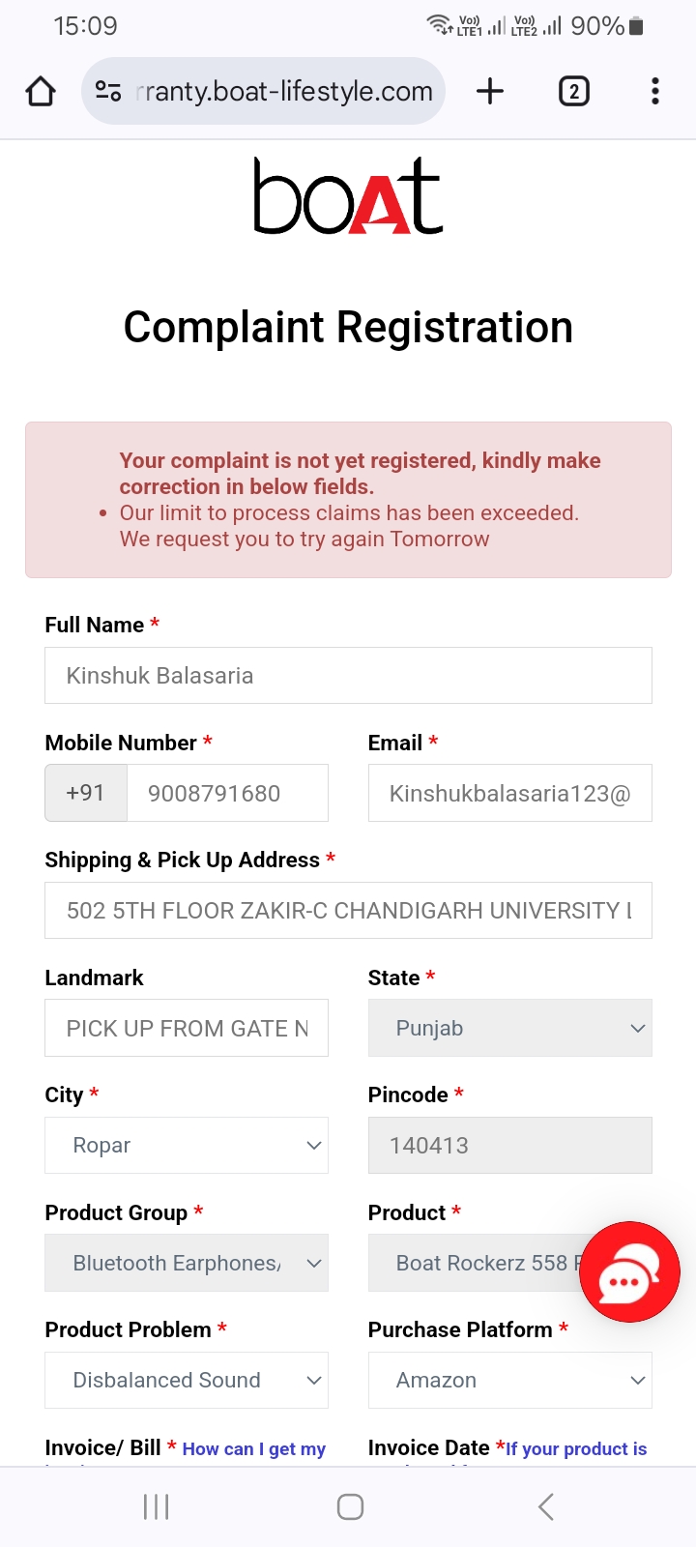Click the 'How can I get my' invoice link
Screen dimensions: 696x1547
pyautogui.click(x=254, y=1449)
